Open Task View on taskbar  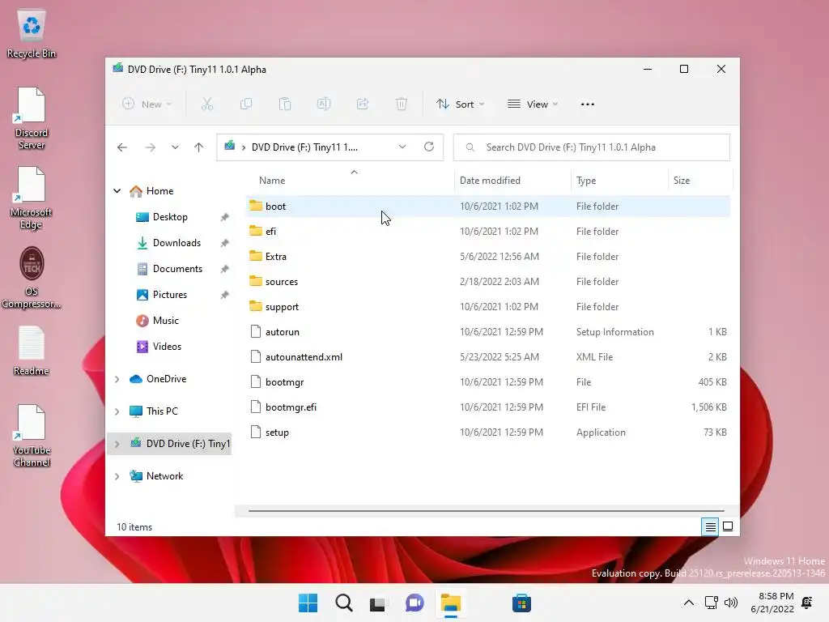(378, 603)
